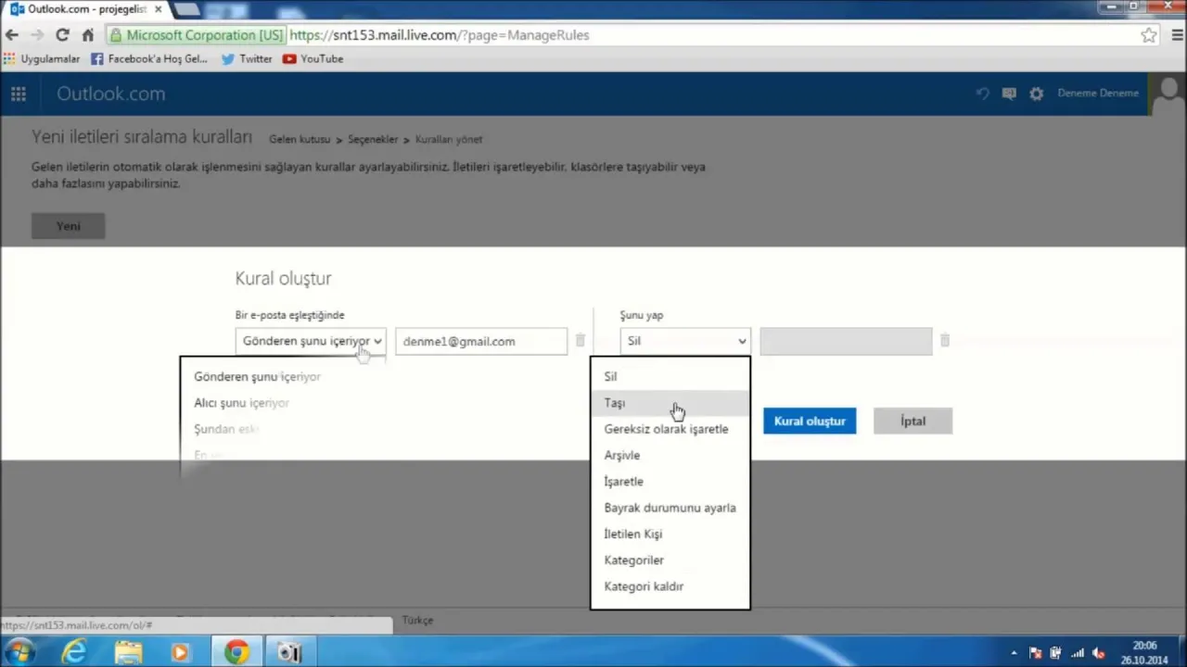Click Chrome back arrow

[12, 35]
